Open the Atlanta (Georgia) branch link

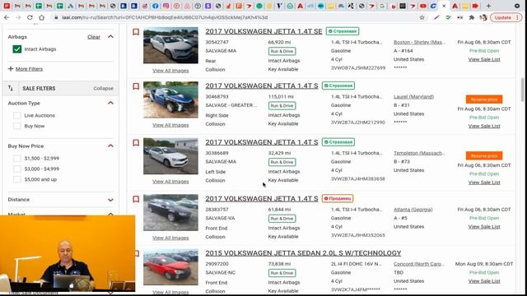pyautogui.click(x=413, y=210)
